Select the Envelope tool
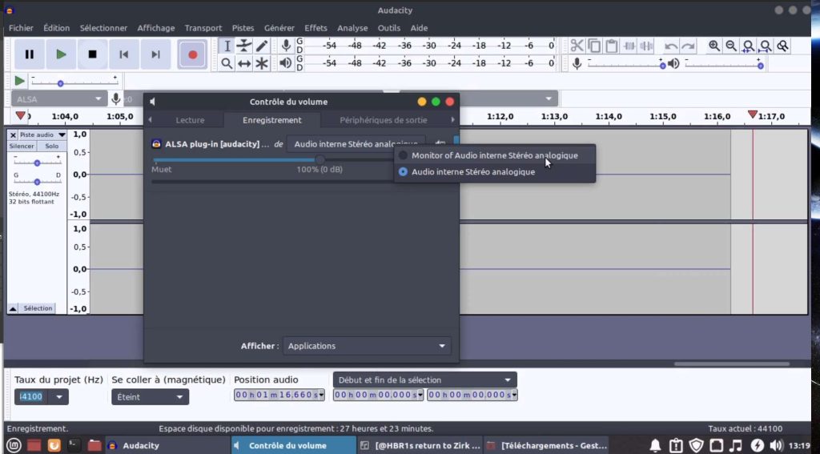820x454 pixels. click(244, 46)
